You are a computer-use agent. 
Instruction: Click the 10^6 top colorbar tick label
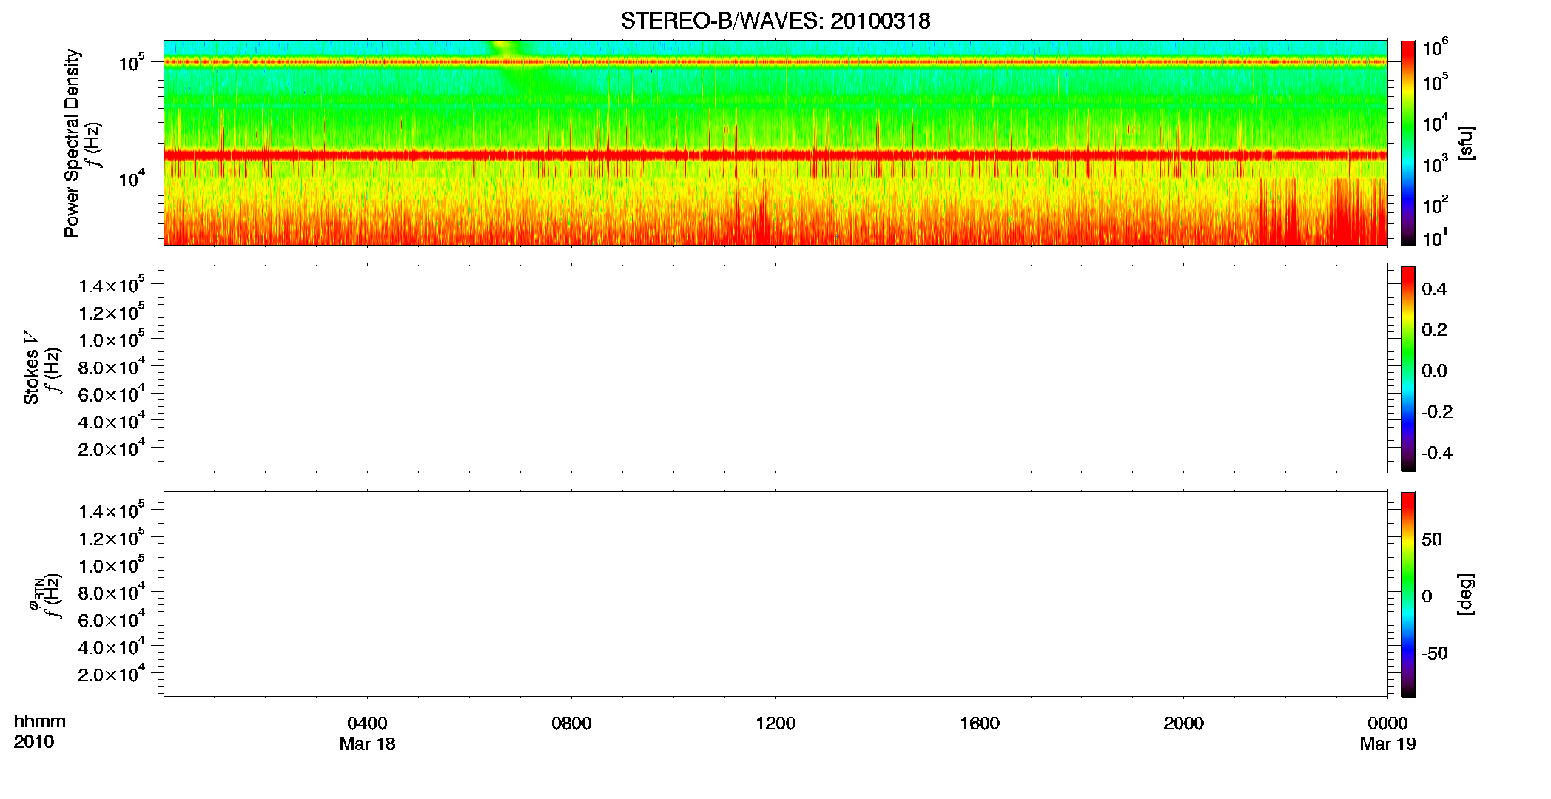[1435, 47]
